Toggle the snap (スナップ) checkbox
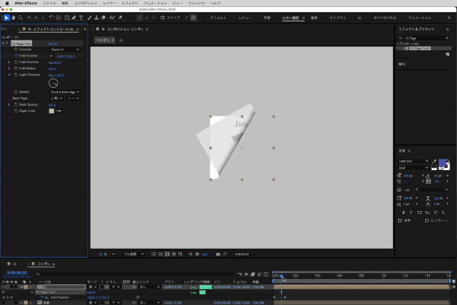The image size is (457, 305). (x=163, y=18)
